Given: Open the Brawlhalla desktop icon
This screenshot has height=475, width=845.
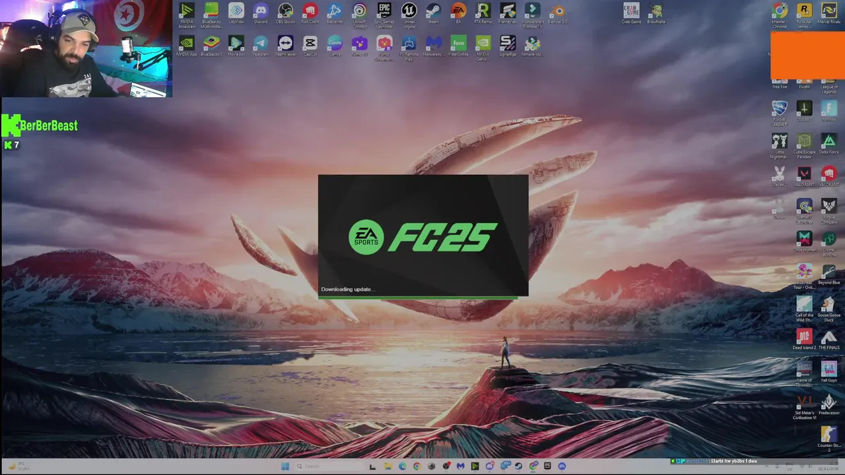Looking at the screenshot, I should click(656, 14).
